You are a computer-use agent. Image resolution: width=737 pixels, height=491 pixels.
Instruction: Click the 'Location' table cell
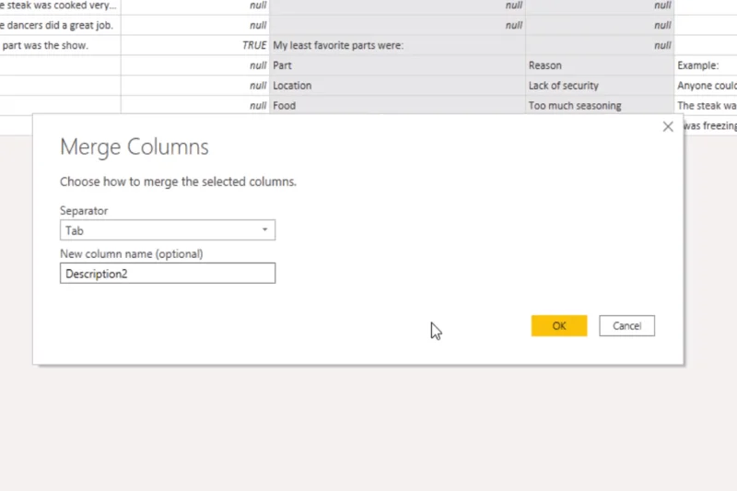point(397,86)
